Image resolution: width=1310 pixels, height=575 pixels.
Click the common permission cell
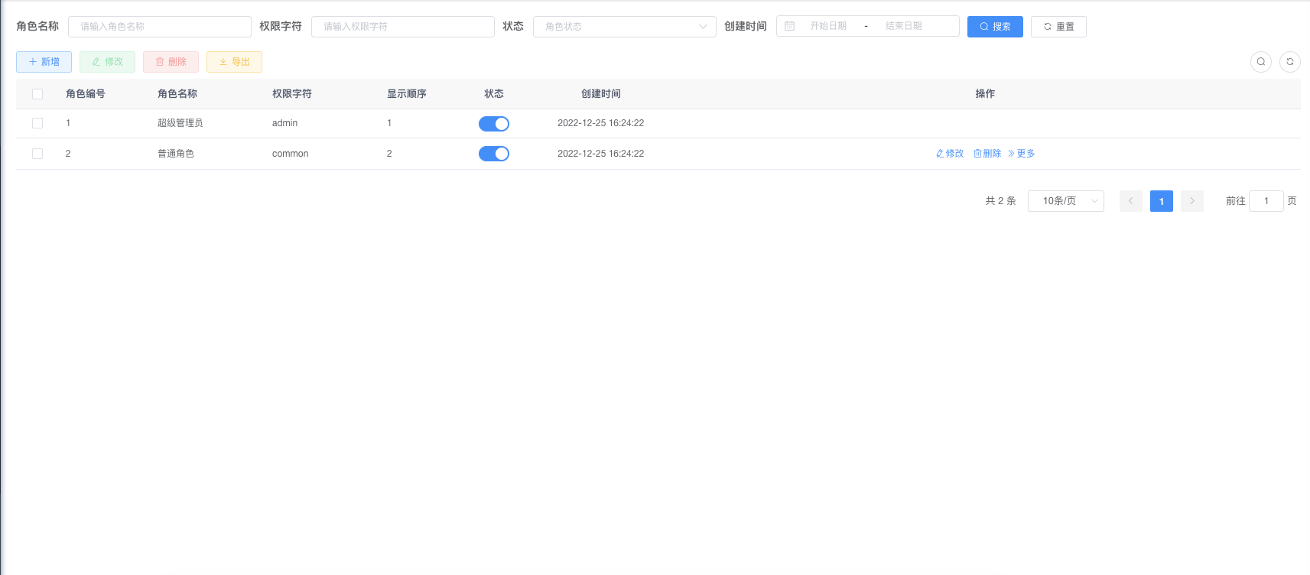[291, 154]
